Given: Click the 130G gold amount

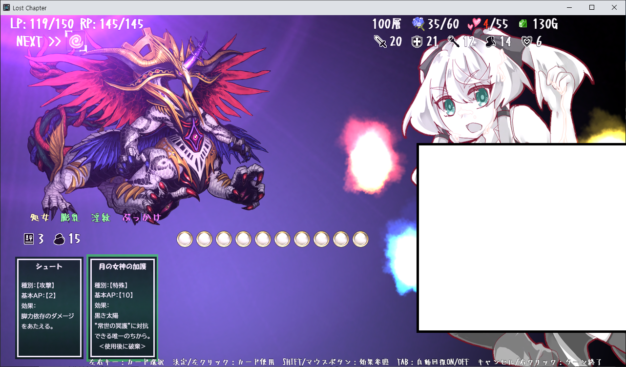Looking at the screenshot, I should 545,23.
